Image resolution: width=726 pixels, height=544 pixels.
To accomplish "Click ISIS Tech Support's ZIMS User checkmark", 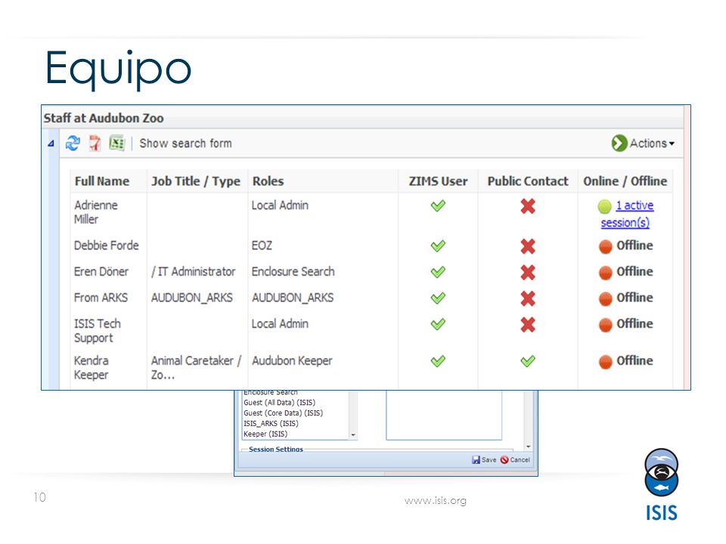I will (x=438, y=324).
